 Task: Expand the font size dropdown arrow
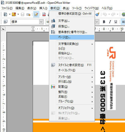click(x=97, y=22)
